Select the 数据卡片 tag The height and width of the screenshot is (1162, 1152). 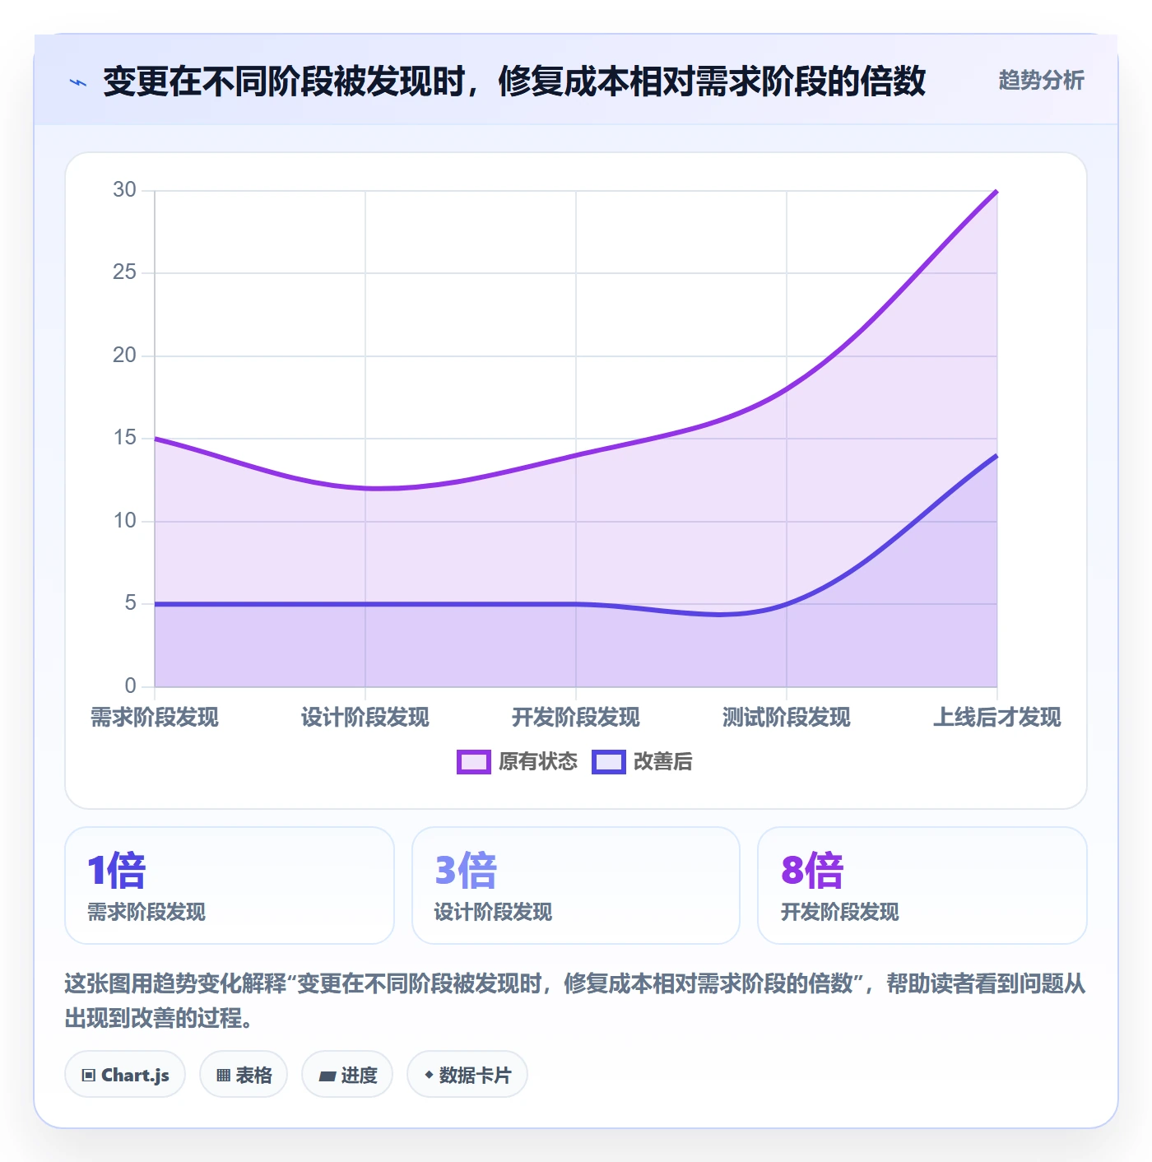(x=467, y=1075)
